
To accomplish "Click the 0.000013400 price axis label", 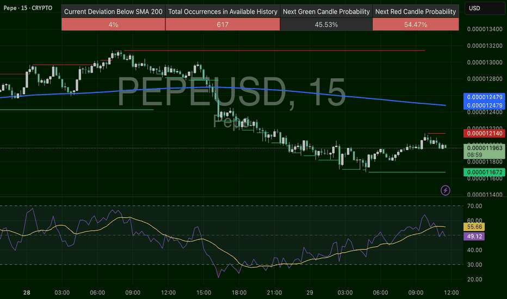I will tap(484, 29).
